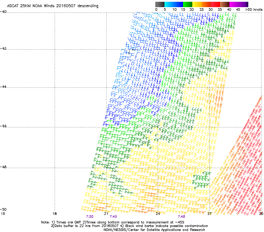264x232 pixels.
Task: Click the -42 latitude axis label
Action: pyautogui.click(x=3, y=49)
